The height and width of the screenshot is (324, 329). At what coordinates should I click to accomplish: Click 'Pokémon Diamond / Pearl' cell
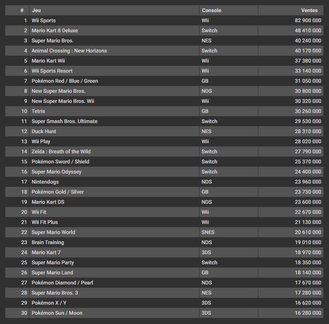[x=62, y=283]
